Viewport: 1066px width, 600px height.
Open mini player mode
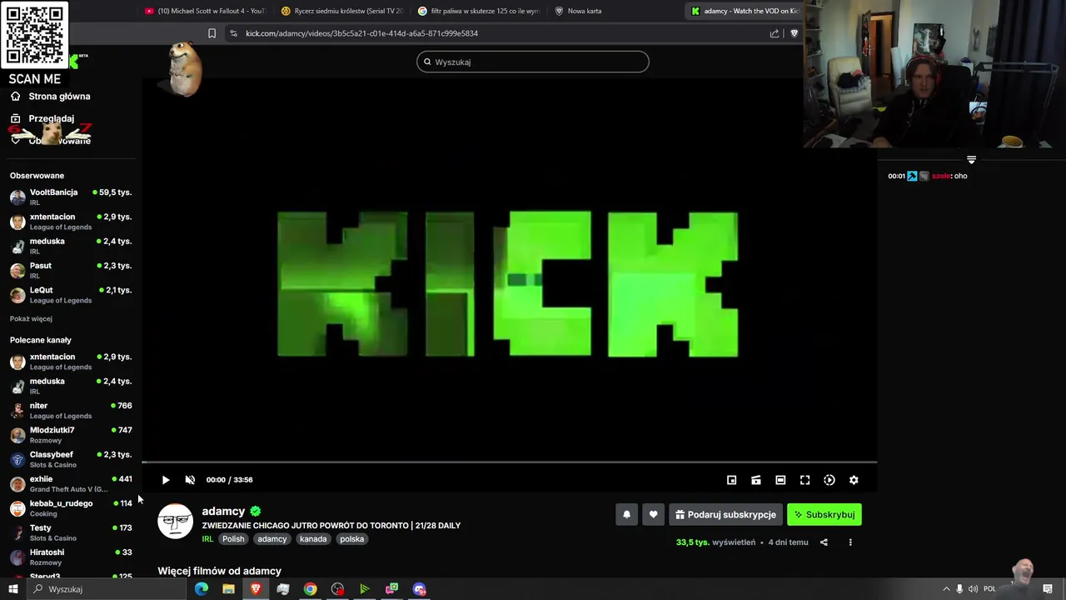tap(731, 480)
